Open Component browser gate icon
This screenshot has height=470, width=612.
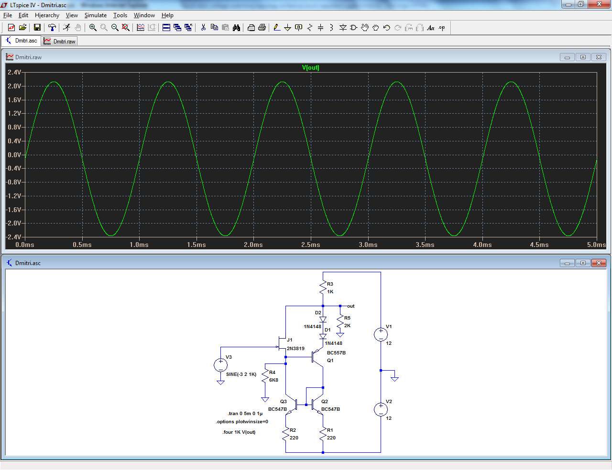pyautogui.click(x=354, y=28)
